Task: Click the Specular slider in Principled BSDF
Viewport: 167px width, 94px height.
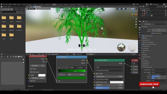Action: point(110,88)
